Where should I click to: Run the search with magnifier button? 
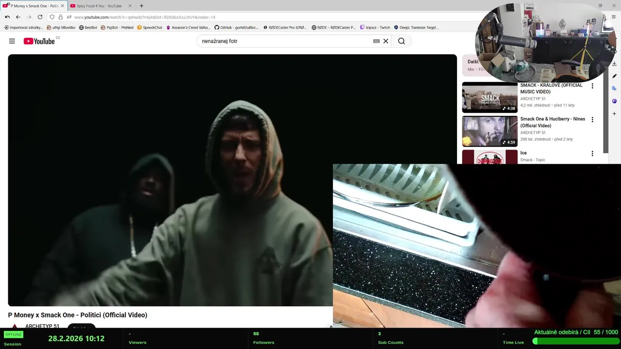[x=401, y=41]
